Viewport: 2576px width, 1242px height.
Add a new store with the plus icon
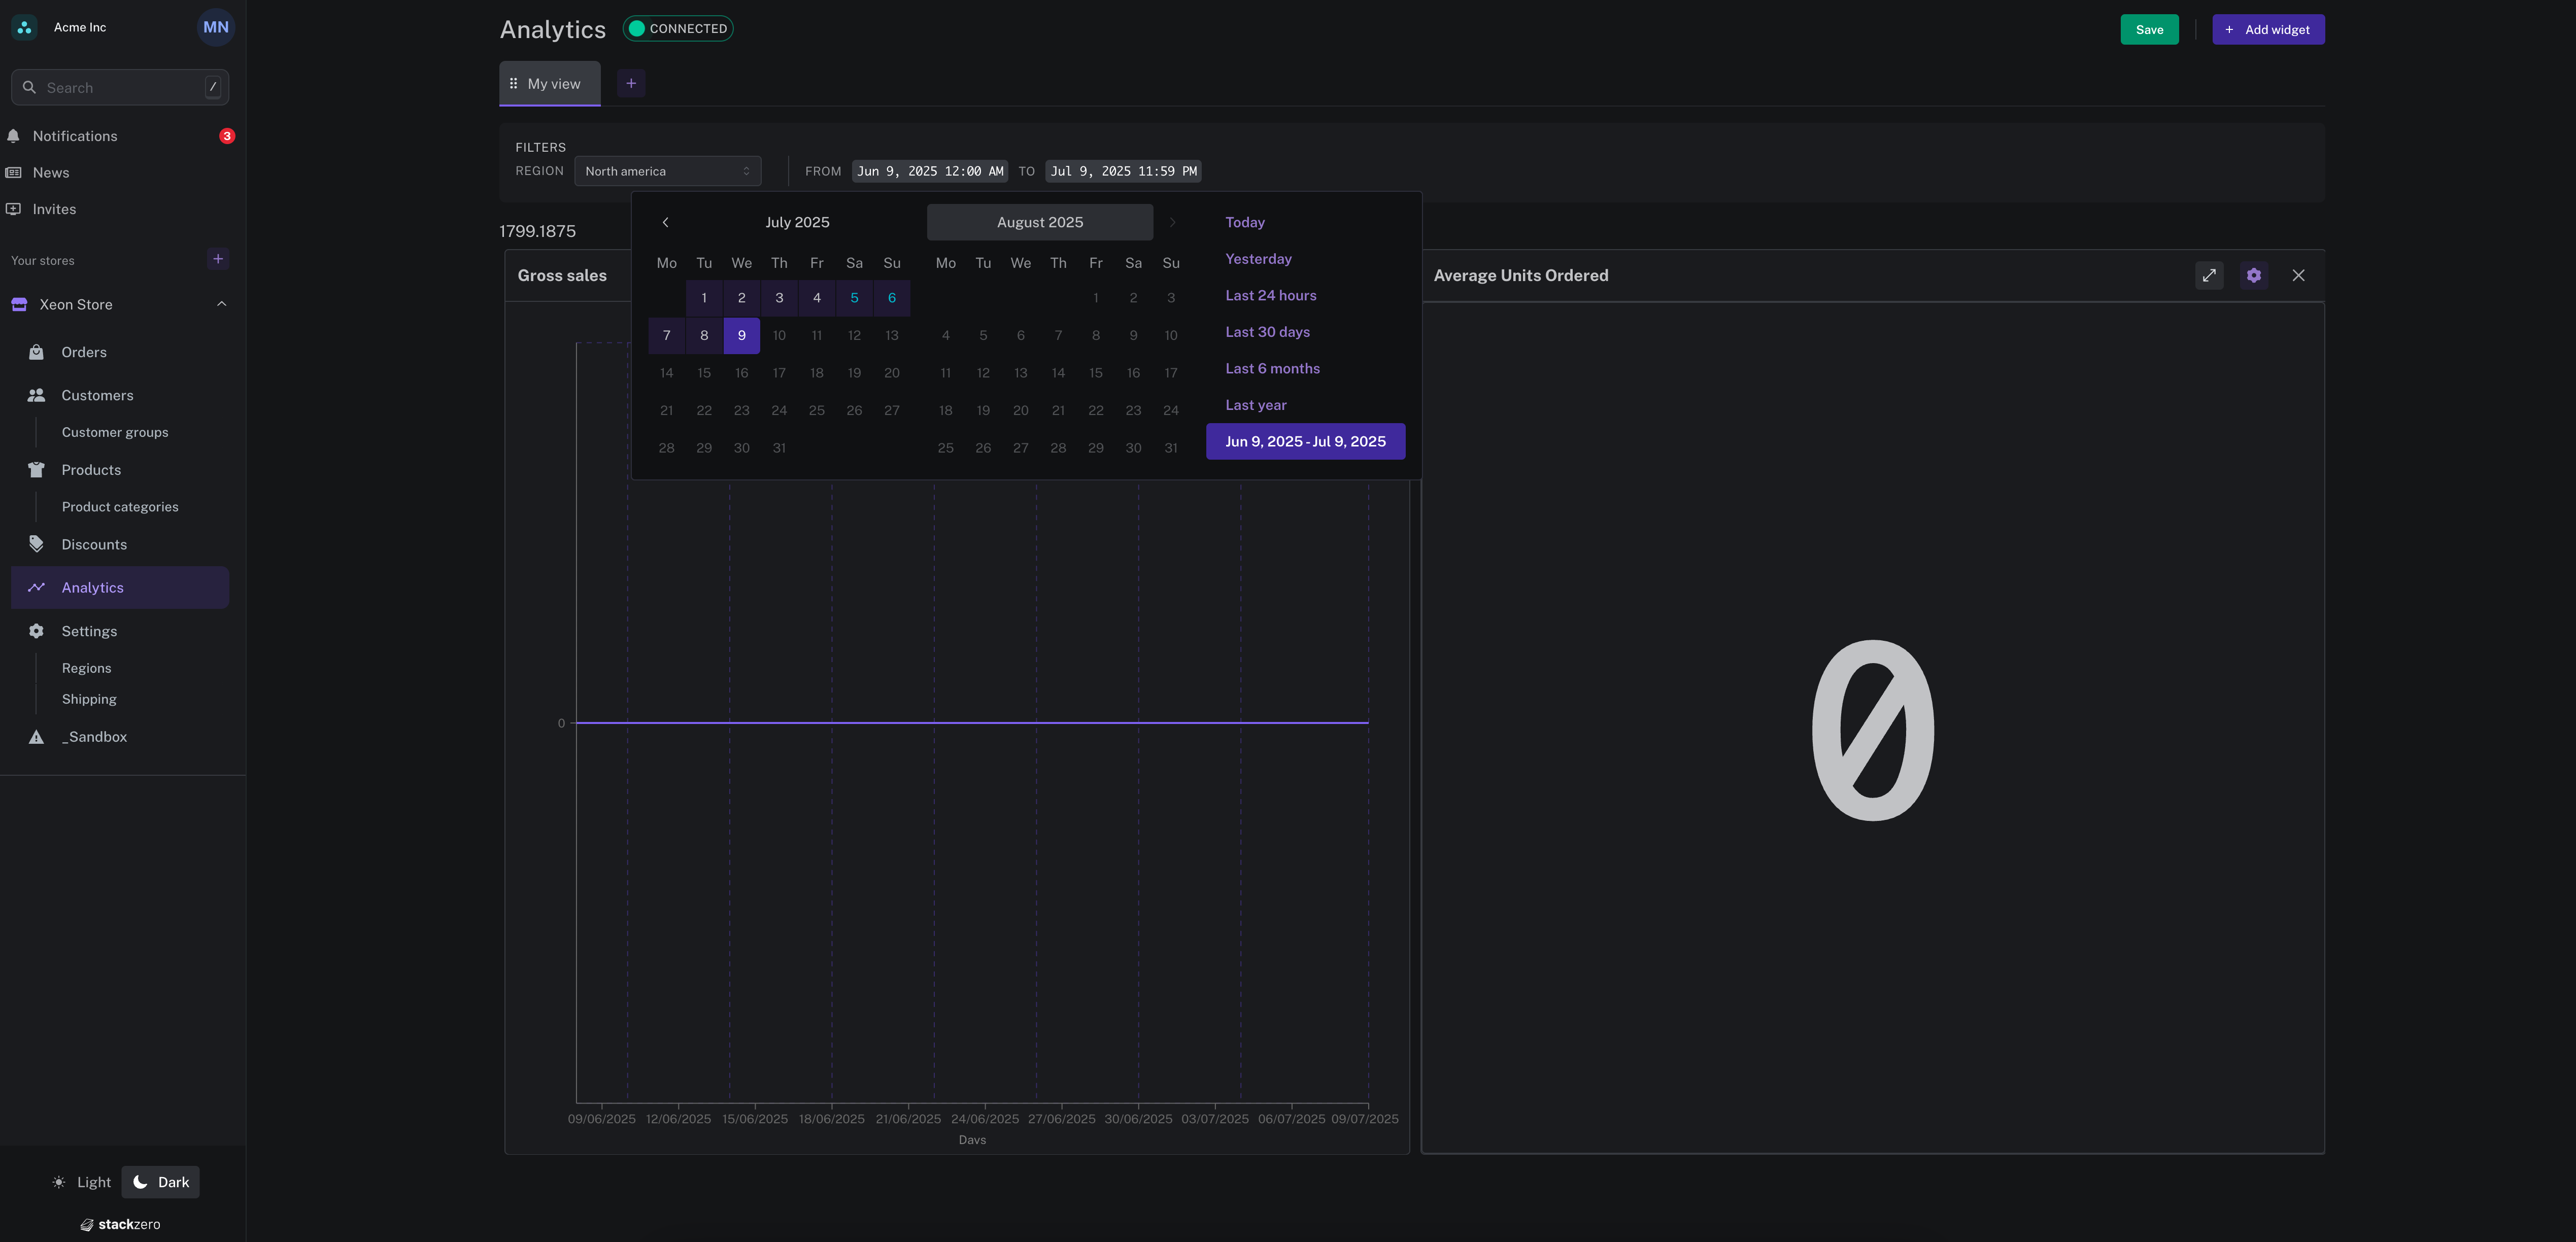pos(218,258)
